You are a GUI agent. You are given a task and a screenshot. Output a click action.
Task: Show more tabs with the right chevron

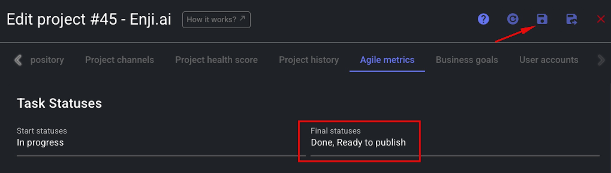(x=601, y=60)
